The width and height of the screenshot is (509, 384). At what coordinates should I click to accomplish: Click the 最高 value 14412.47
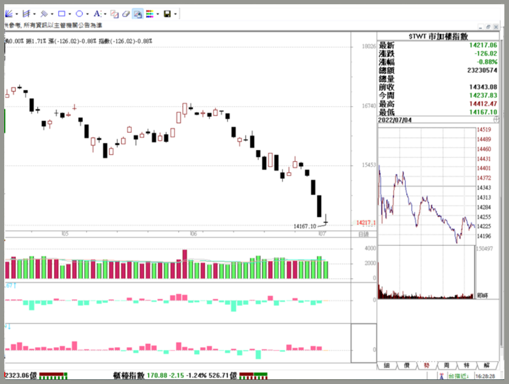pos(483,104)
